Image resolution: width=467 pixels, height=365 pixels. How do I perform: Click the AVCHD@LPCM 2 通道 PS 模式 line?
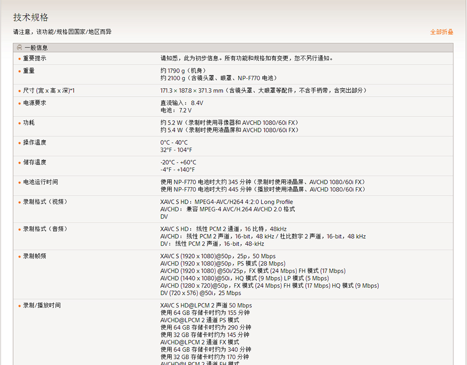click(200, 320)
